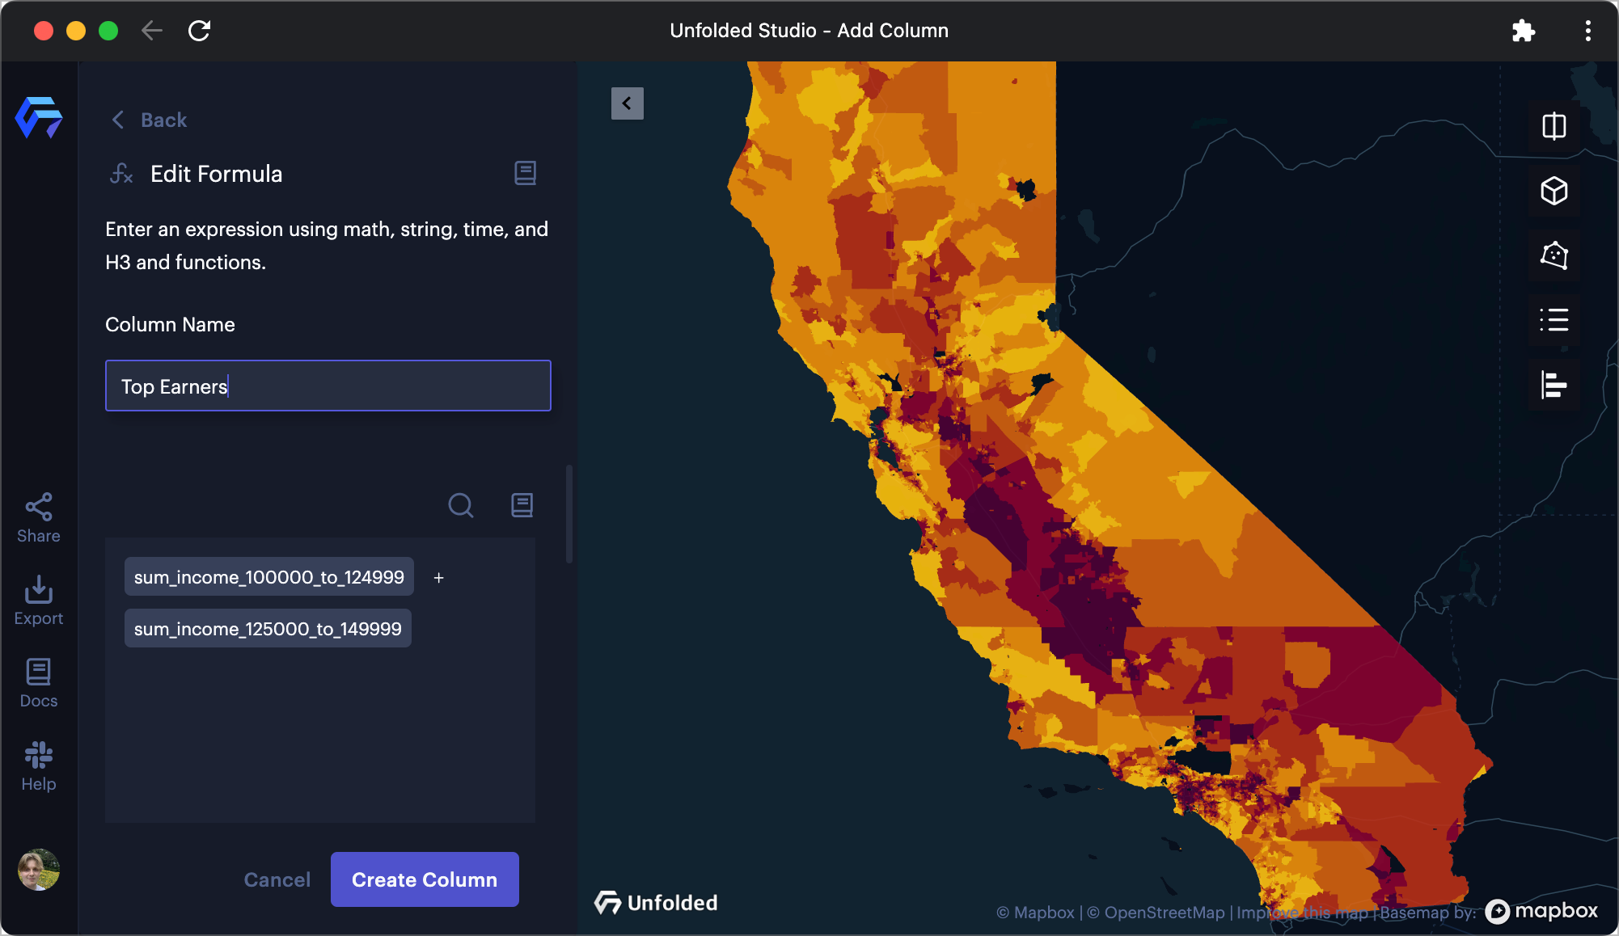Click the Column Name input field
The height and width of the screenshot is (936, 1619).
pos(328,386)
